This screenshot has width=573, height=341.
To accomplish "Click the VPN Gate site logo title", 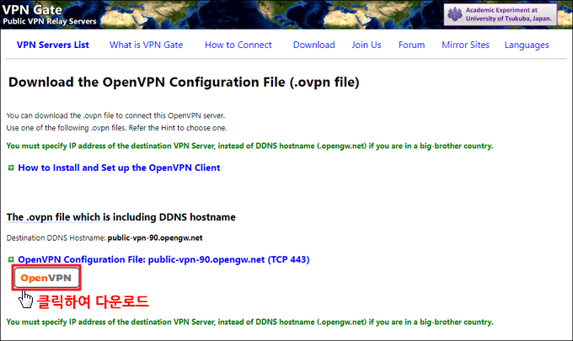I will point(32,9).
